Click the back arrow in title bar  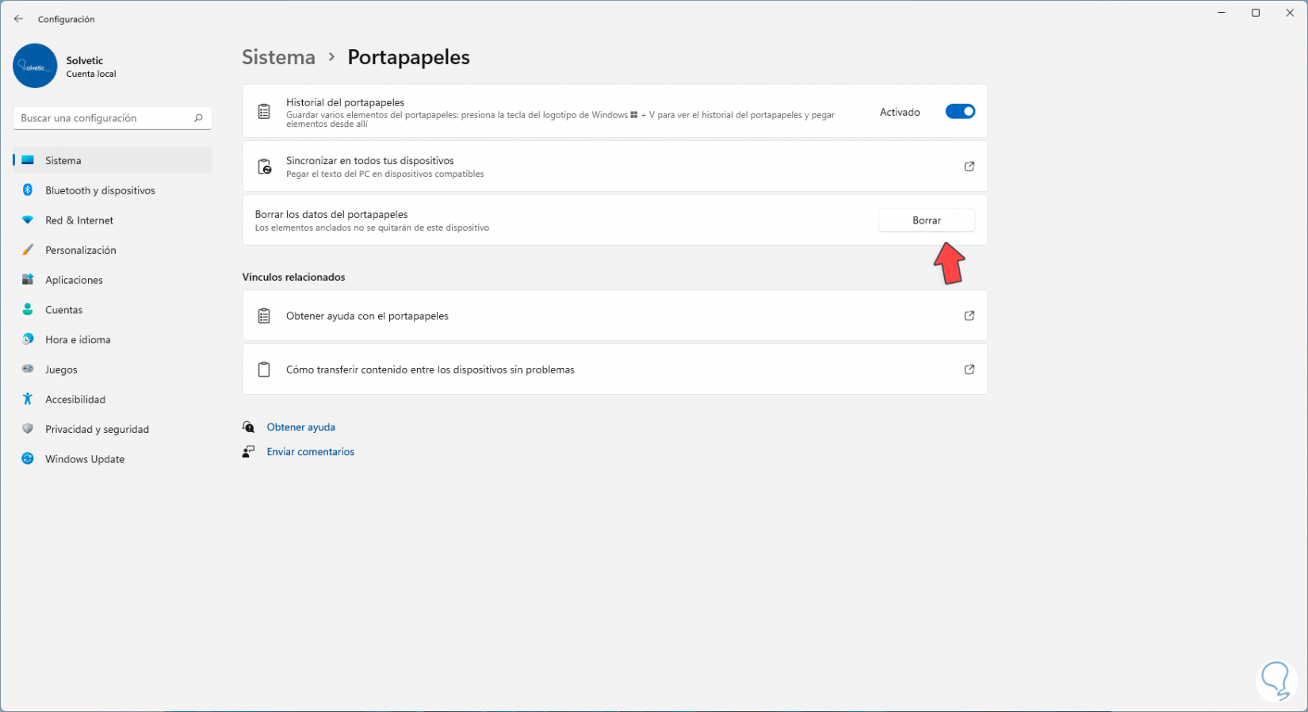18,19
